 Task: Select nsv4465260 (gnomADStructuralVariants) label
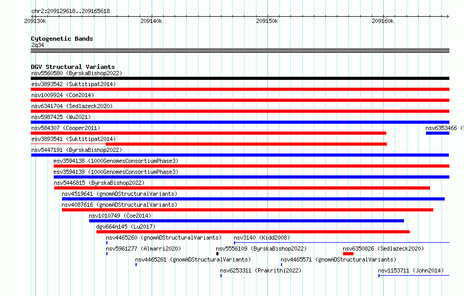coord(164,238)
